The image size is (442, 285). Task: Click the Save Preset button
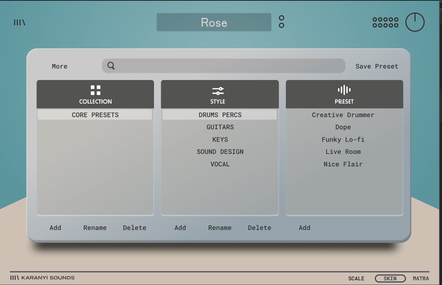coord(377,66)
